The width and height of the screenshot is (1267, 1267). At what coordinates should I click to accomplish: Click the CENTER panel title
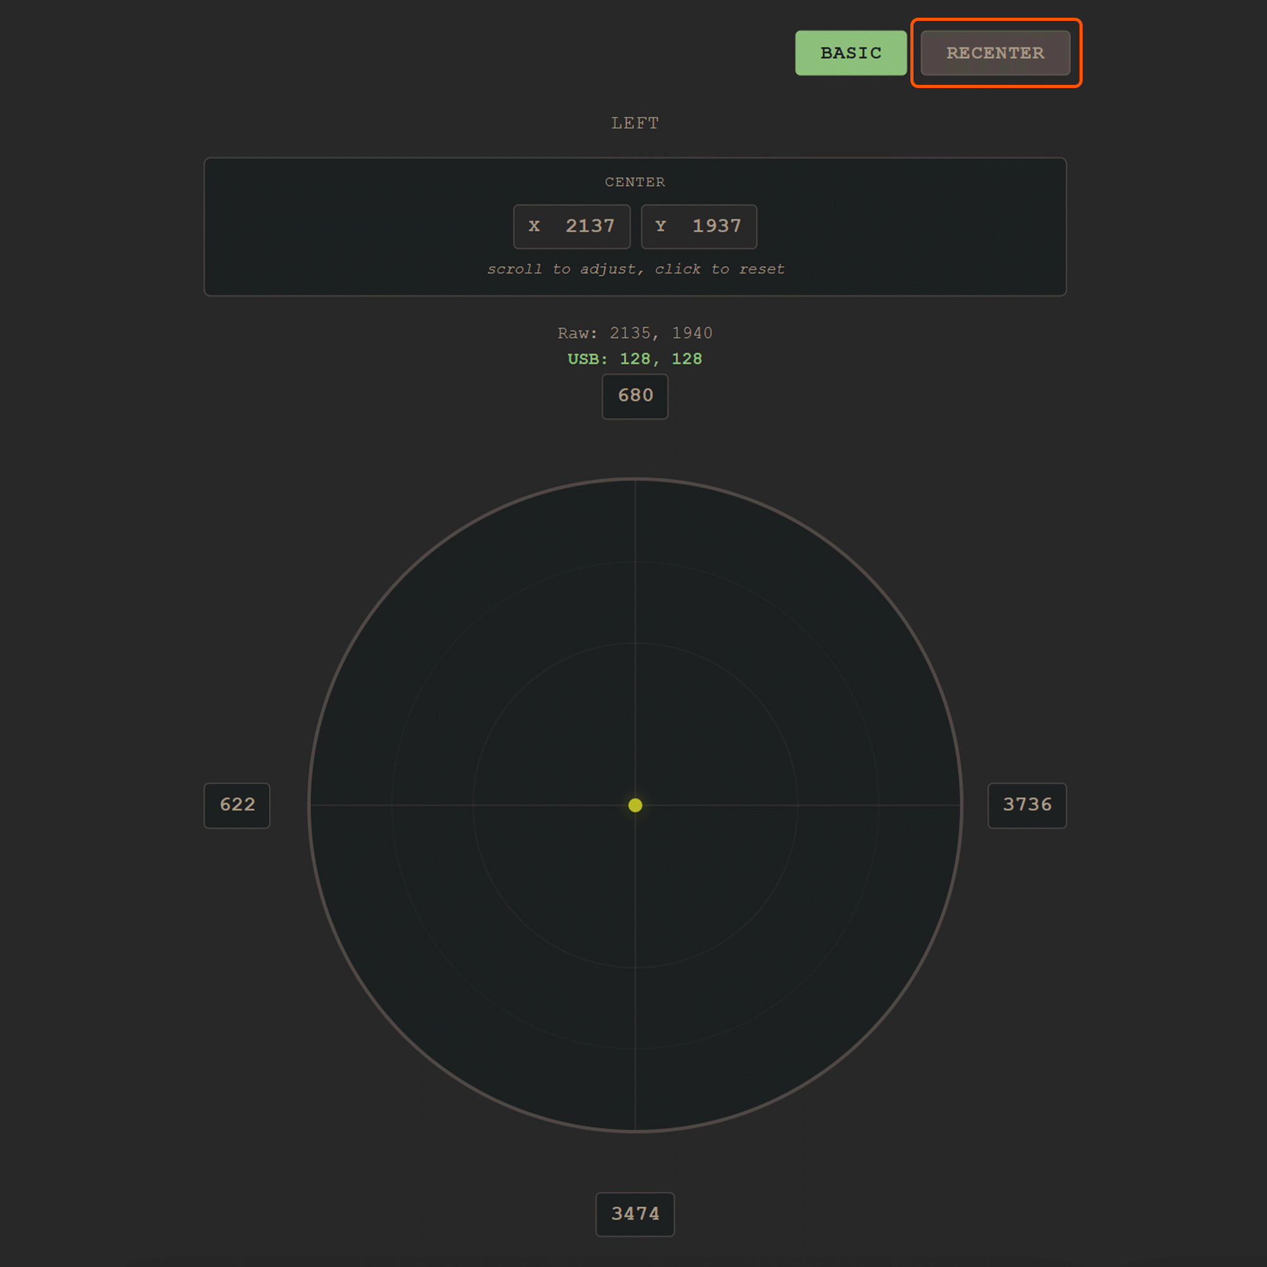coord(635,182)
